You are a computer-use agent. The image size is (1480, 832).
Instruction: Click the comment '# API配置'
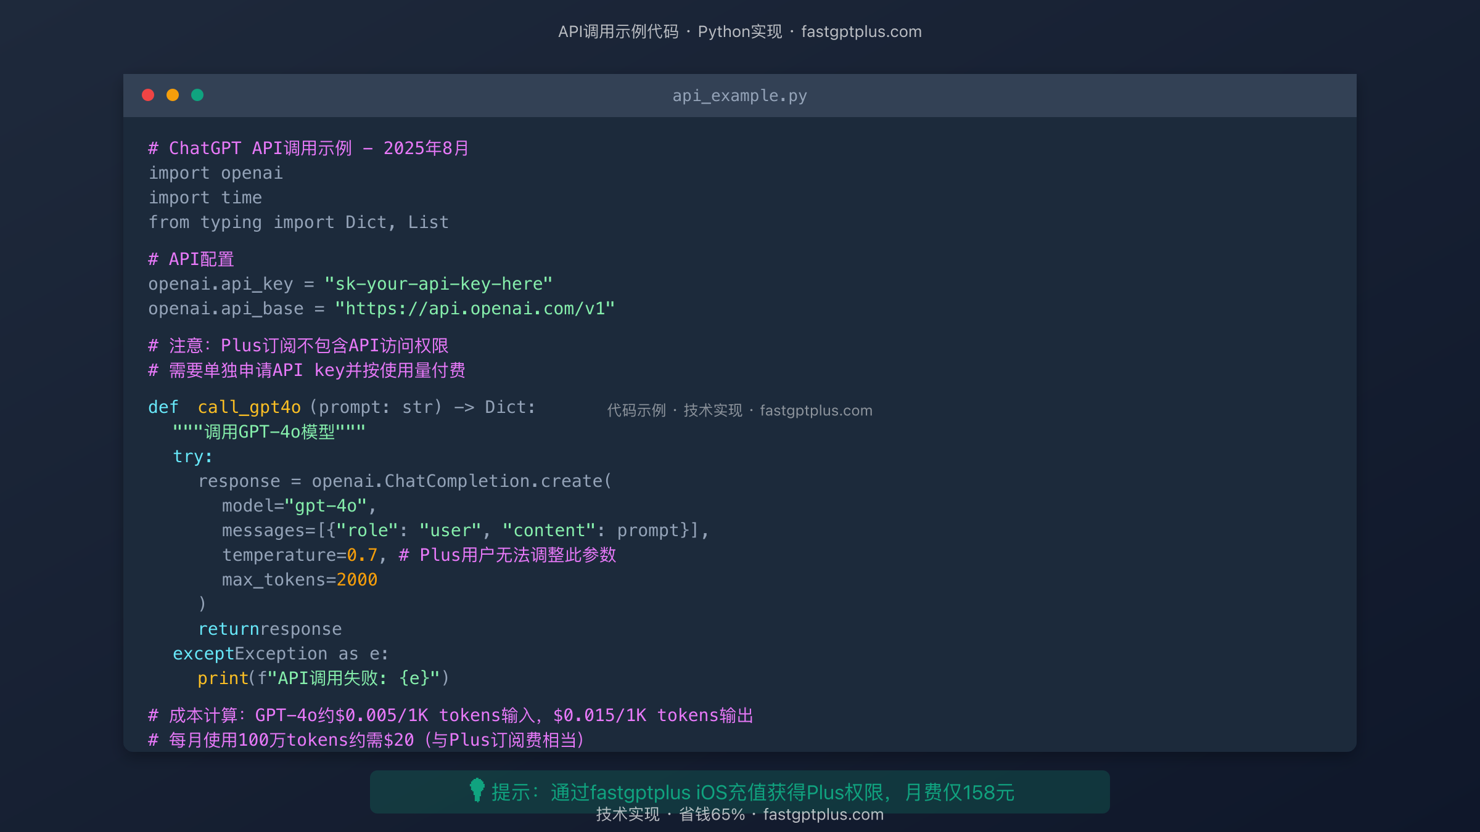click(191, 259)
